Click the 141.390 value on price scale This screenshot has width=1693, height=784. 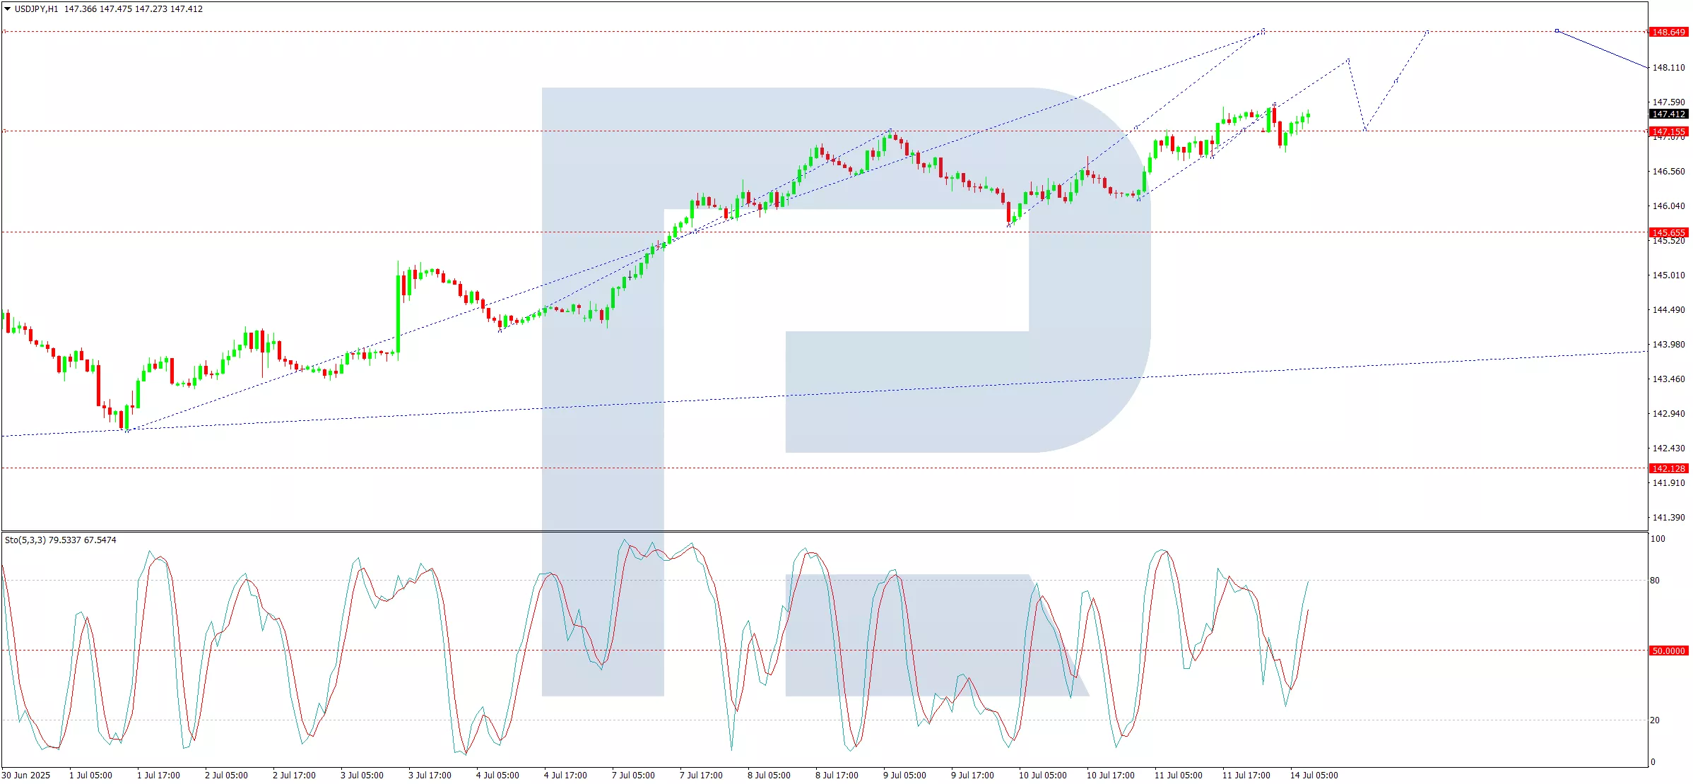point(1668,518)
